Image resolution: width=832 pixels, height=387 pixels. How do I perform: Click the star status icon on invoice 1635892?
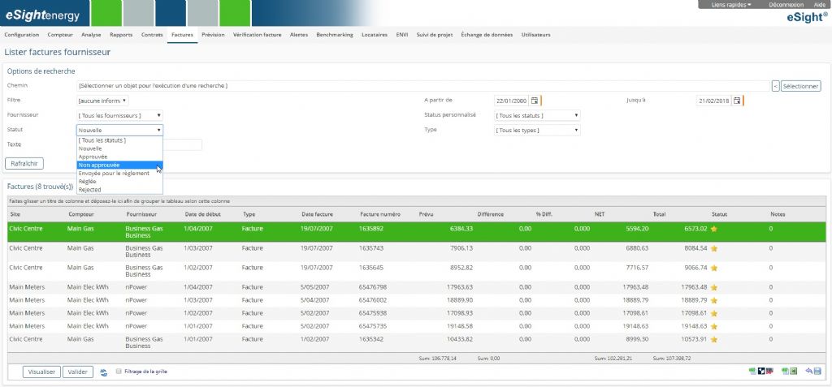click(714, 230)
